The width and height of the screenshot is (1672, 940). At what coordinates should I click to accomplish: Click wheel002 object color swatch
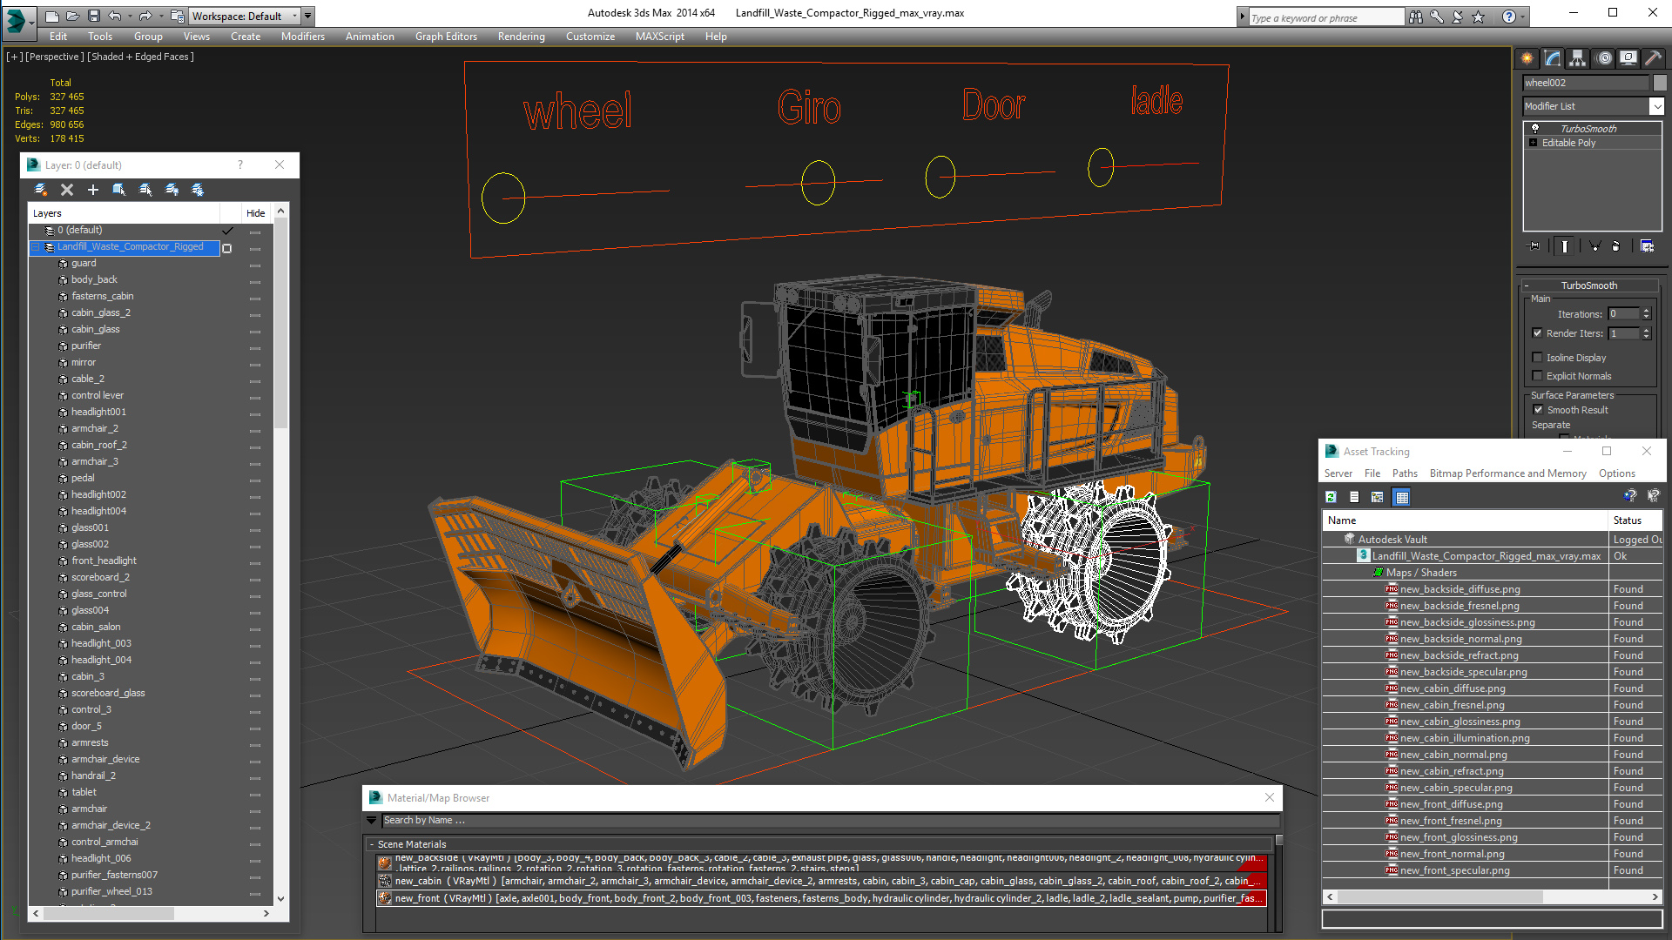[x=1660, y=83]
